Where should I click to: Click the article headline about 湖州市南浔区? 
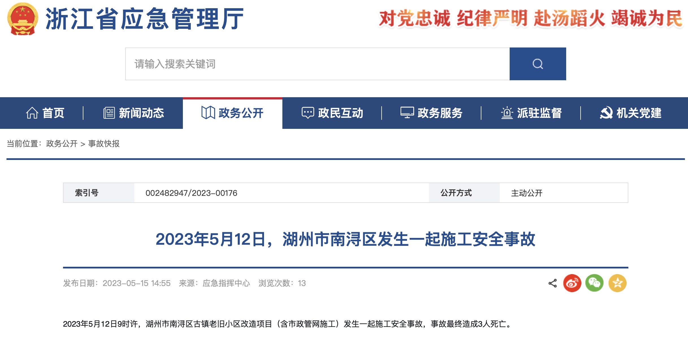tap(345, 239)
